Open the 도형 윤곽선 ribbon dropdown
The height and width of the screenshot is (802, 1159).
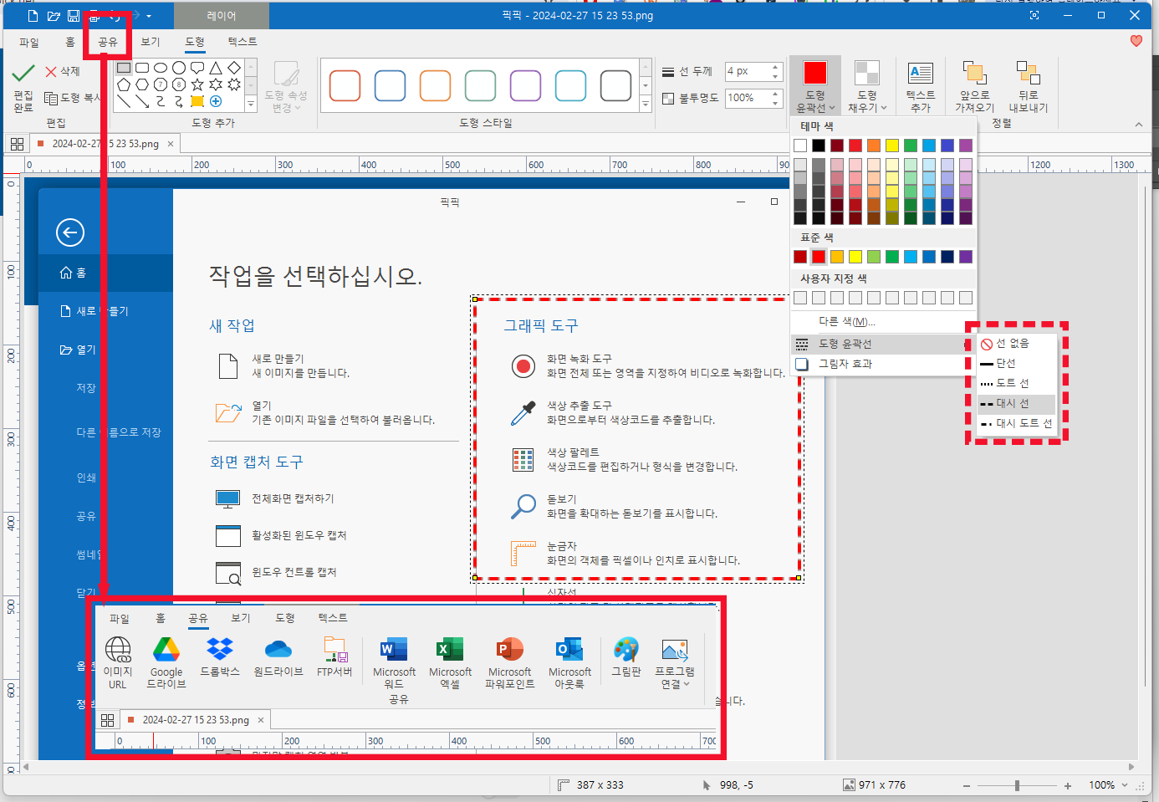pos(815,87)
